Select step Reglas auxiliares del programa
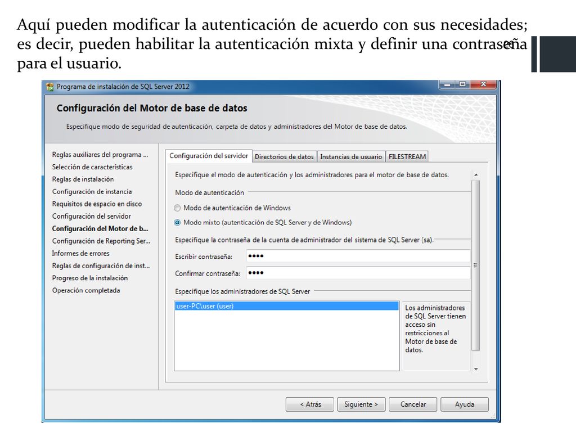This screenshot has width=576, height=432. pos(100,155)
